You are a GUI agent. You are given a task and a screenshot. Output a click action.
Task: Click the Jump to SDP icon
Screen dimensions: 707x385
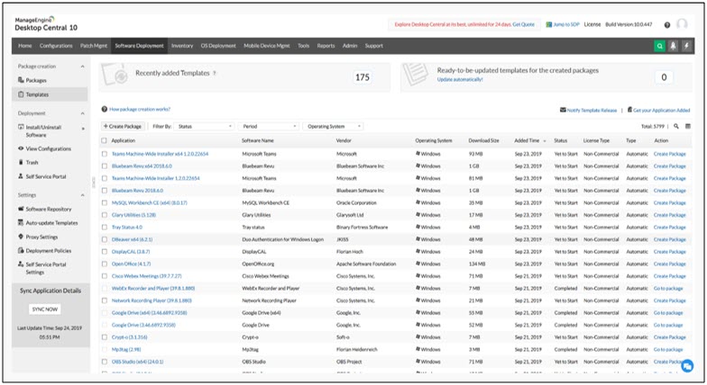(x=548, y=24)
